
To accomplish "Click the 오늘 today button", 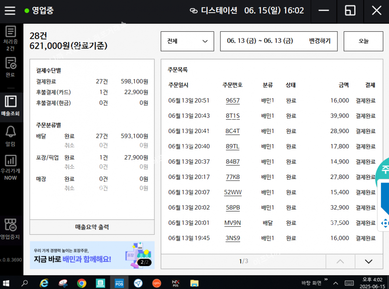I will pyautogui.click(x=363, y=41).
